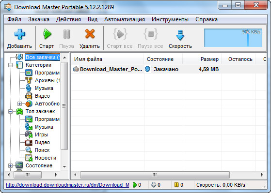Open Поиск under Топ закачек
This screenshot has width=271, height=193.
(42, 150)
